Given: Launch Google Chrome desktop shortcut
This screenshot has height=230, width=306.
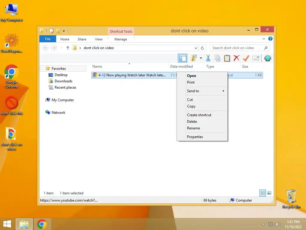Looking at the screenshot, I should (12, 76).
